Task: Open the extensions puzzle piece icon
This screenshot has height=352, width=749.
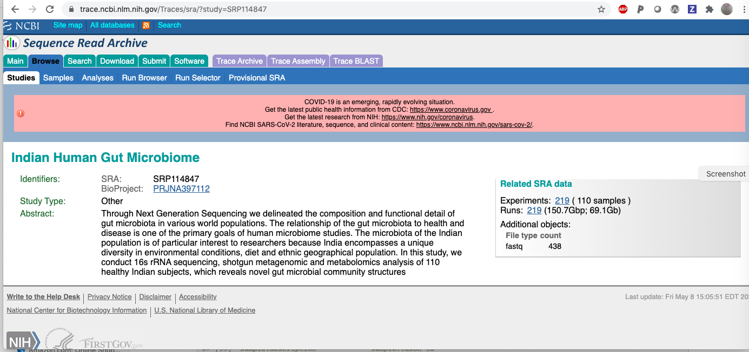Action: pos(710,9)
